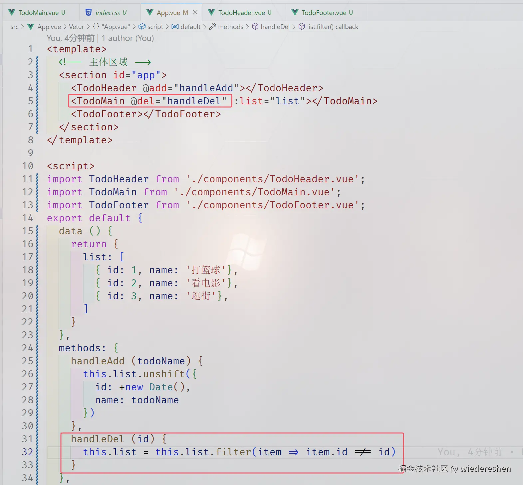The image size is (523, 485).
Task: Click the Vue icon on TodoHeader.vue tab
Action: tap(211, 13)
